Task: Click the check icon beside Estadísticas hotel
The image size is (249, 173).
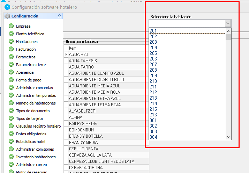Action: [x=11, y=142]
